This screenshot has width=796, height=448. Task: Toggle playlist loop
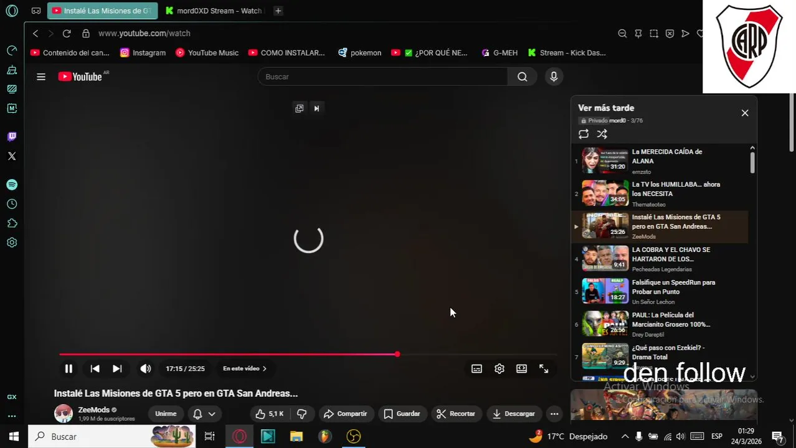click(584, 134)
